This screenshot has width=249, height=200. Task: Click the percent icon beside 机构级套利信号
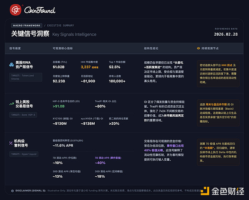tap(12, 143)
